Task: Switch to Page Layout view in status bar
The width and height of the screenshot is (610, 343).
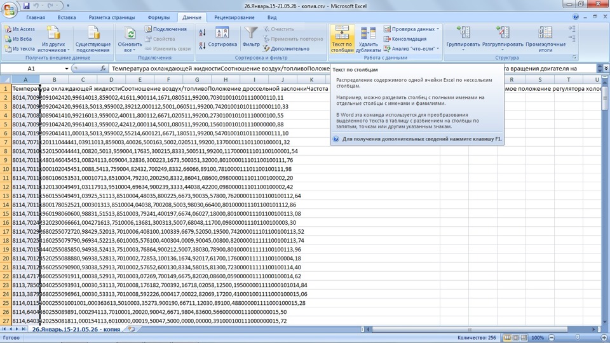Action: (515, 338)
